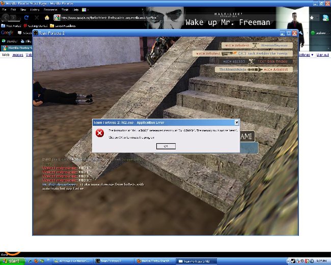The height and width of the screenshot is (265, 331).
Task: Expand the quick launch overflow chevron
Action: click(x=48, y=260)
